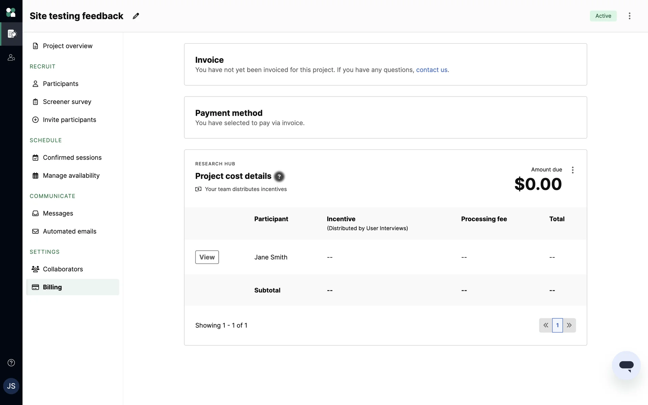Click the pencil icon to edit project title
This screenshot has height=405, width=648.
pyautogui.click(x=136, y=16)
